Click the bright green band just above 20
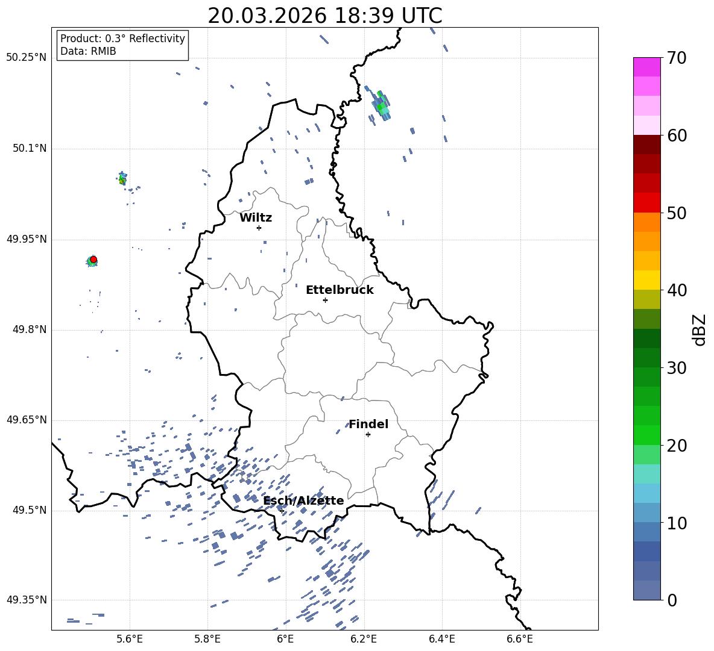 pyautogui.click(x=646, y=435)
